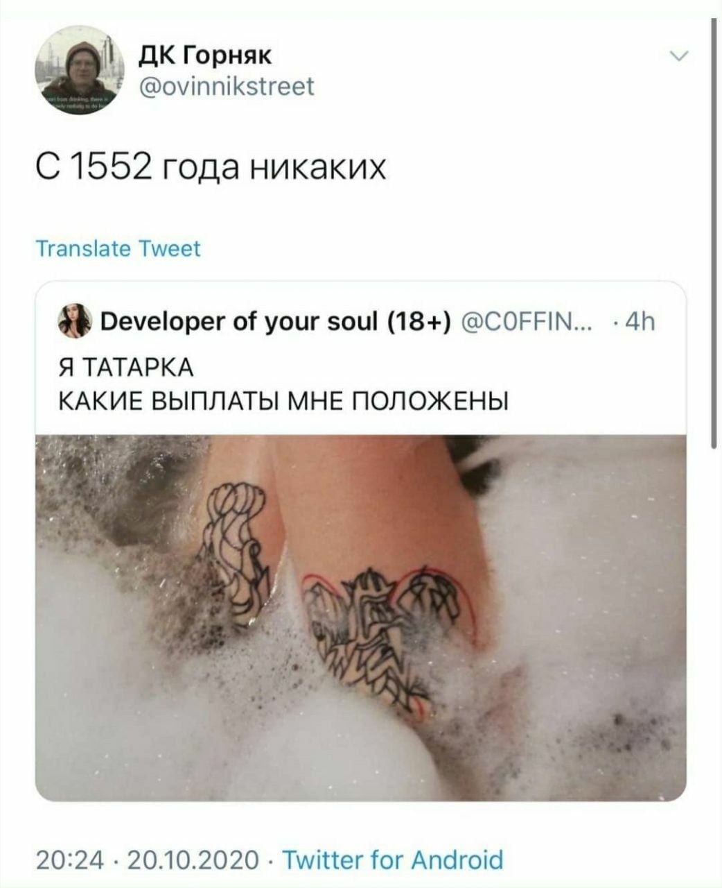Open ДК Горняк profile avatar
Image resolution: width=722 pixels, height=888 pixels.
tap(76, 71)
